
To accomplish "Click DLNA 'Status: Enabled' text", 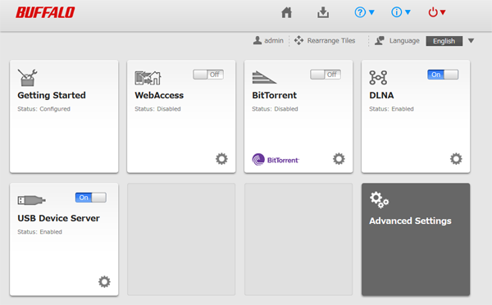I will coord(391,109).
